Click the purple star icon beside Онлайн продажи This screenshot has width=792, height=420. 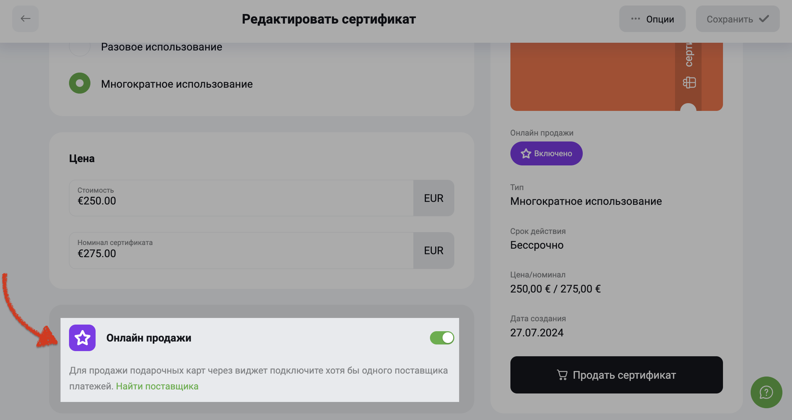click(x=82, y=338)
